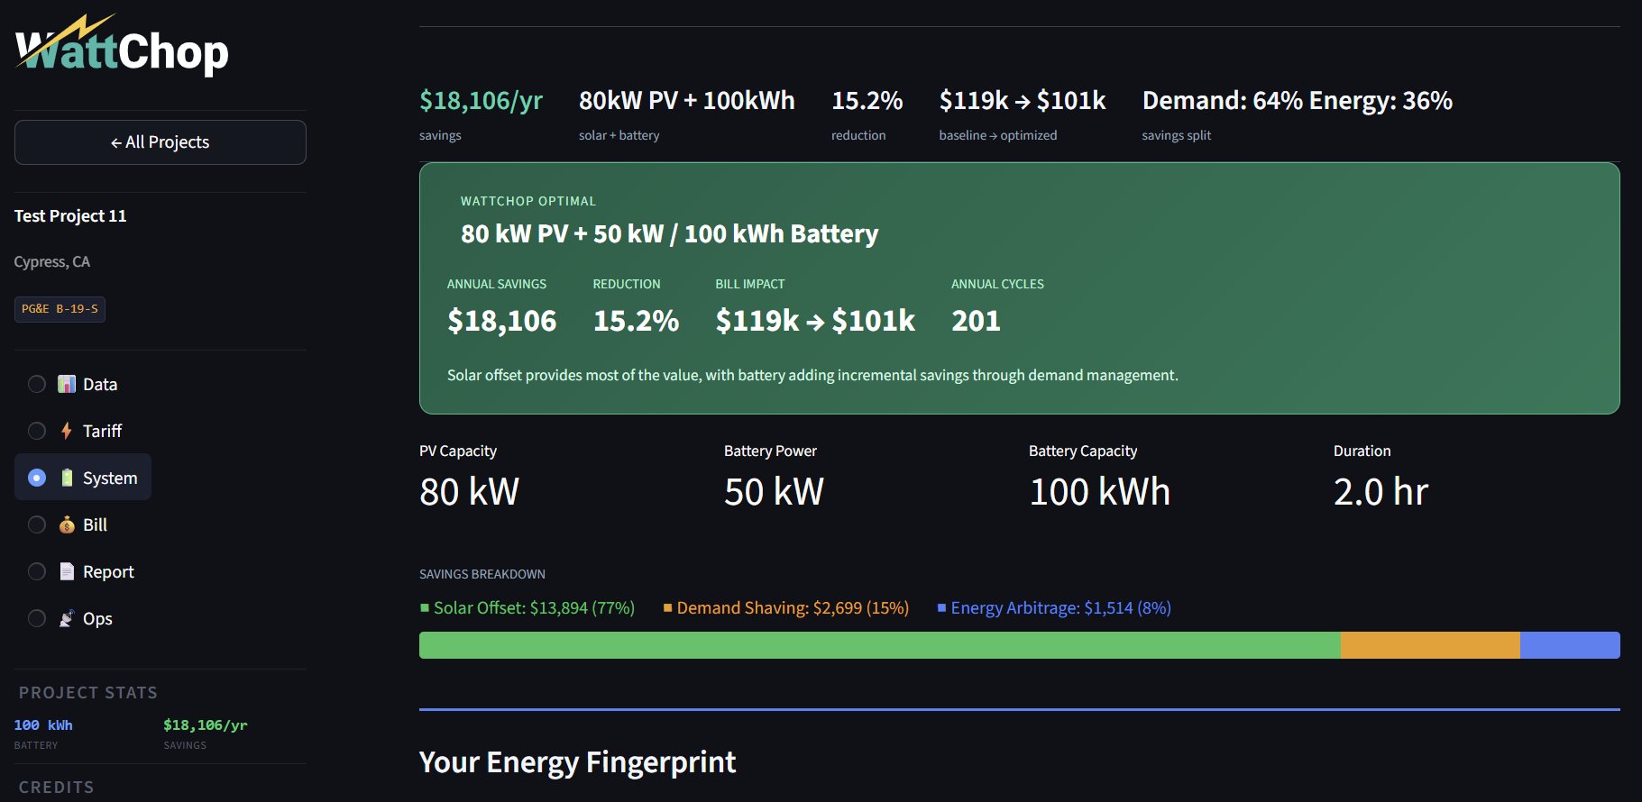Screen dimensions: 1642x802
Task: Open the Report section in sidebar
Action: tap(108, 571)
